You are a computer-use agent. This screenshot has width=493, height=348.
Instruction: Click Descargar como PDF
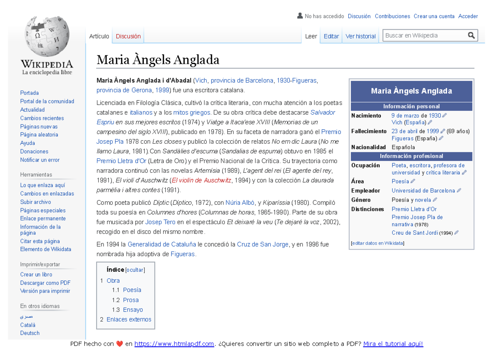pyautogui.click(x=45, y=283)
